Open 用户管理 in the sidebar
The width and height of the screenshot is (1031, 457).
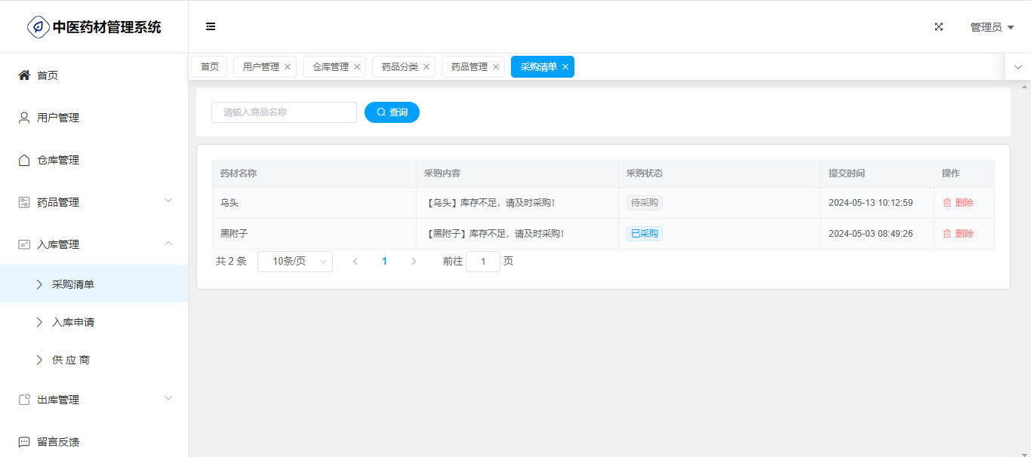click(57, 118)
